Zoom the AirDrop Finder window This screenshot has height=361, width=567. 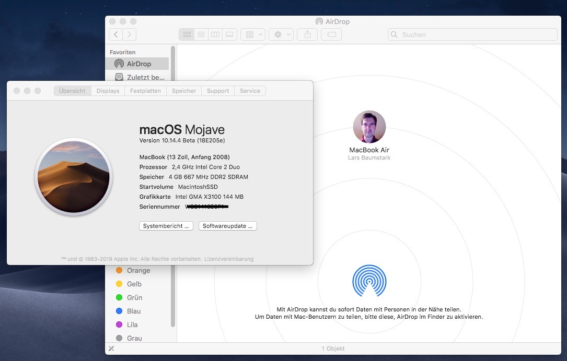(x=133, y=21)
